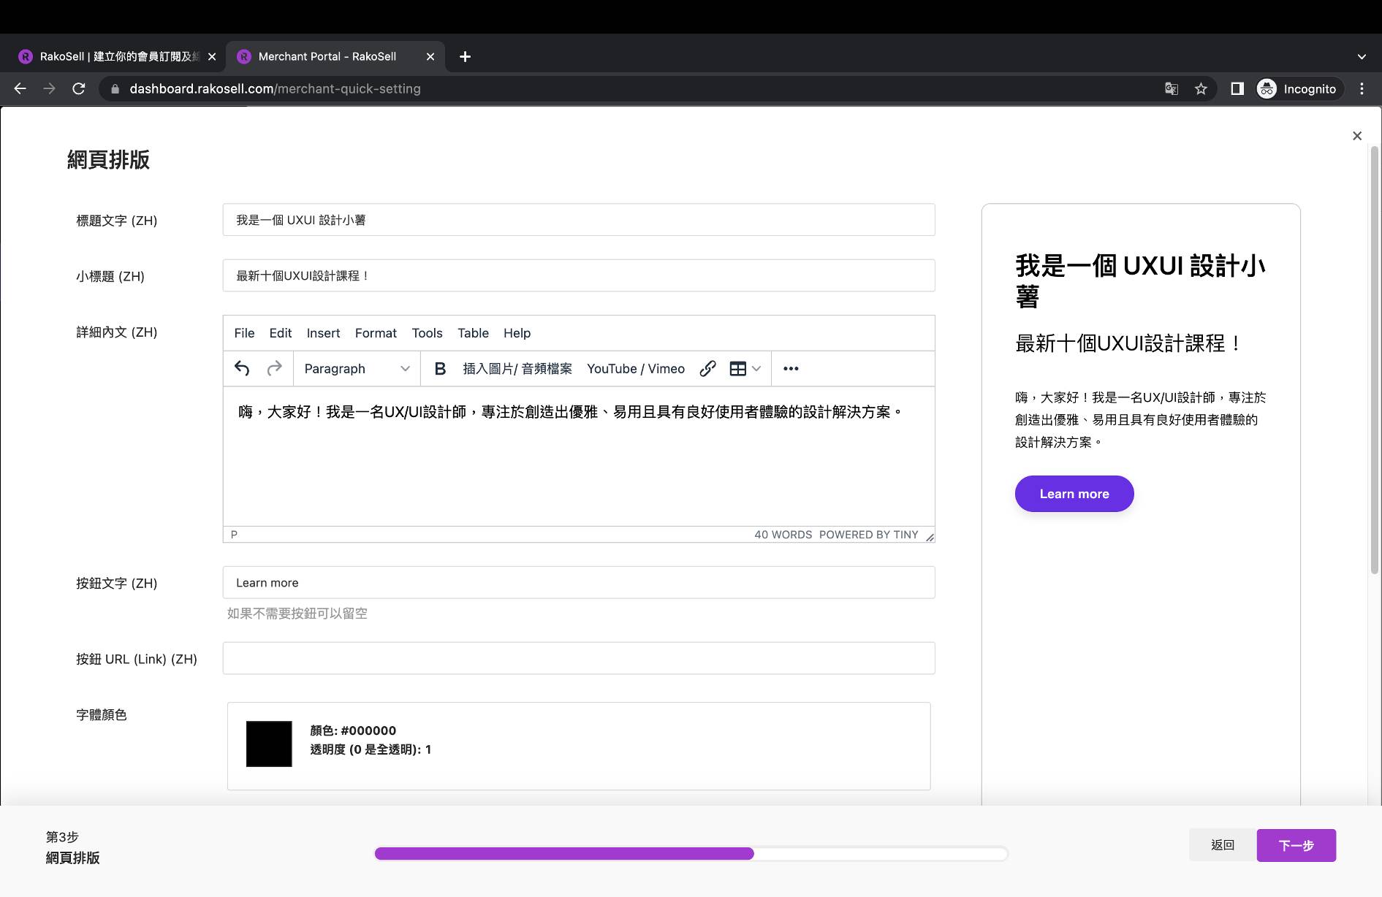The image size is (1382, 897).
Task: Click the translate page icon in the address bar
Action: (x=1172, y=89)
